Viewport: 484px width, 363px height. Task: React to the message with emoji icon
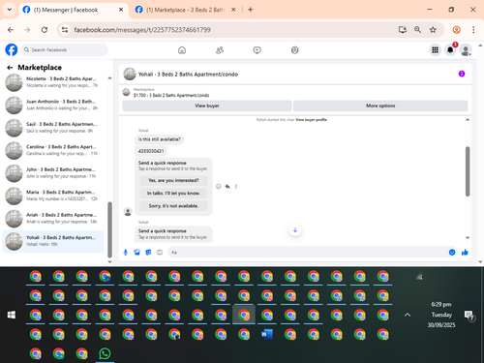(219, 187)
